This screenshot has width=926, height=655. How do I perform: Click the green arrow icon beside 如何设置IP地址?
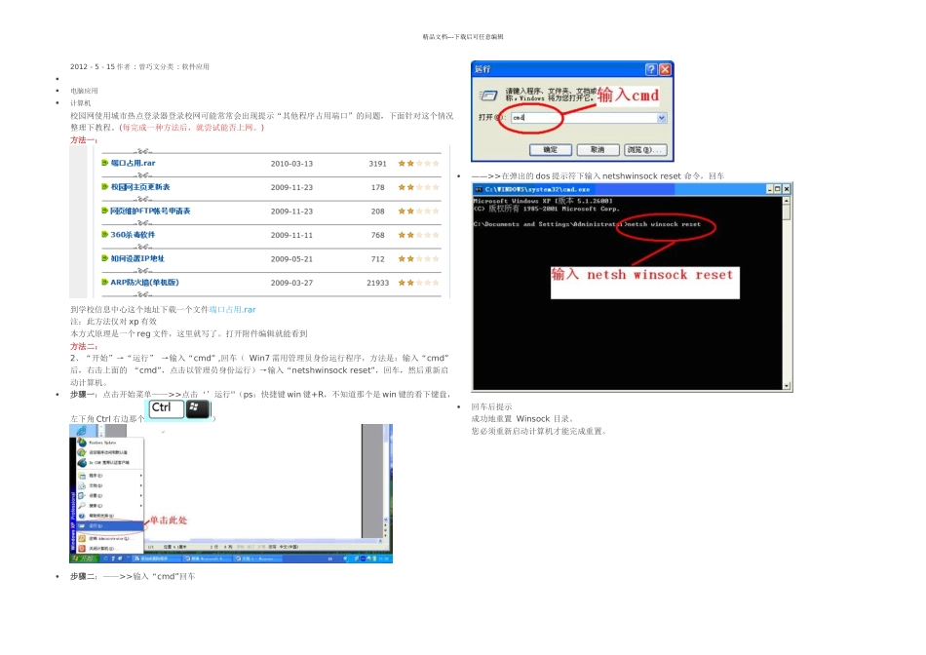coord(104,258)
